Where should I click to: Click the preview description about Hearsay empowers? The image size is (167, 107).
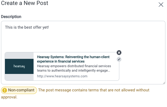pos(74,68)
